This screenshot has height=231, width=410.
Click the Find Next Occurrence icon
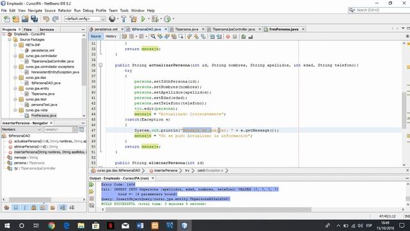[167, 37]
